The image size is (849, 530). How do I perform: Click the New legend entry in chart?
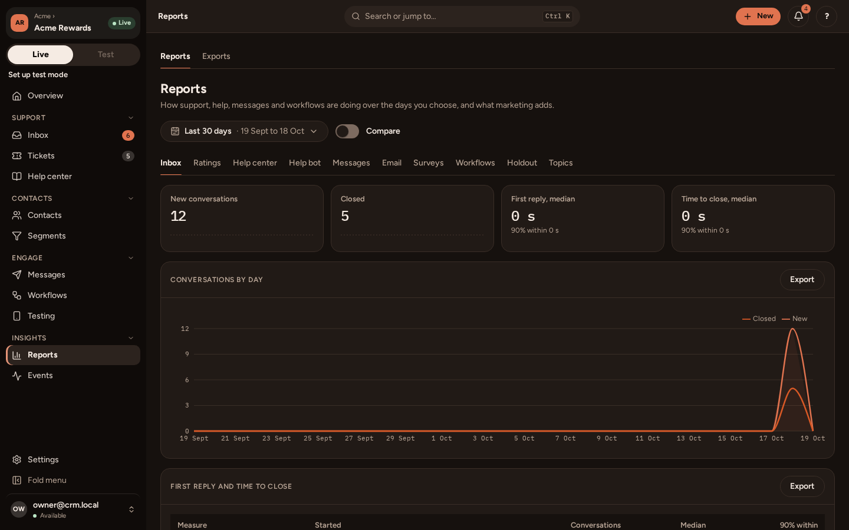(795, 319)
